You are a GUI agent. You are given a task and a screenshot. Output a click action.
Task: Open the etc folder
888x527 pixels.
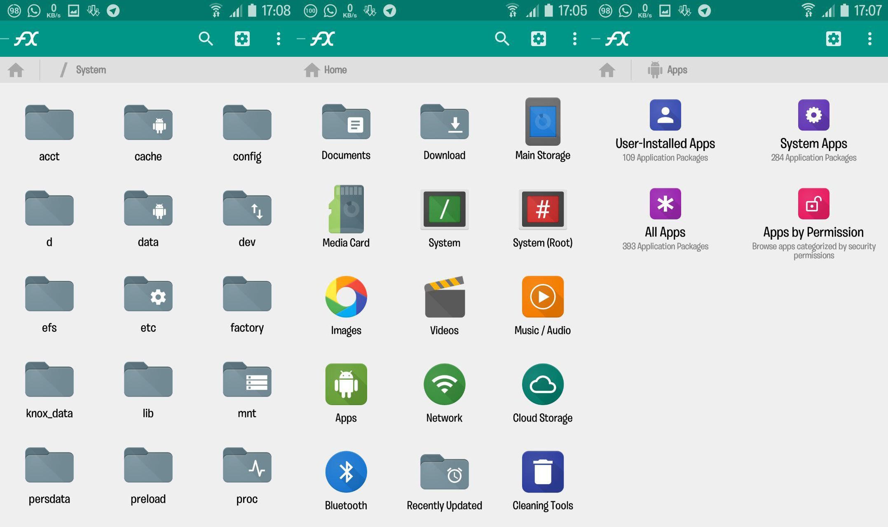pyautogui.click(x=148, y=294)
